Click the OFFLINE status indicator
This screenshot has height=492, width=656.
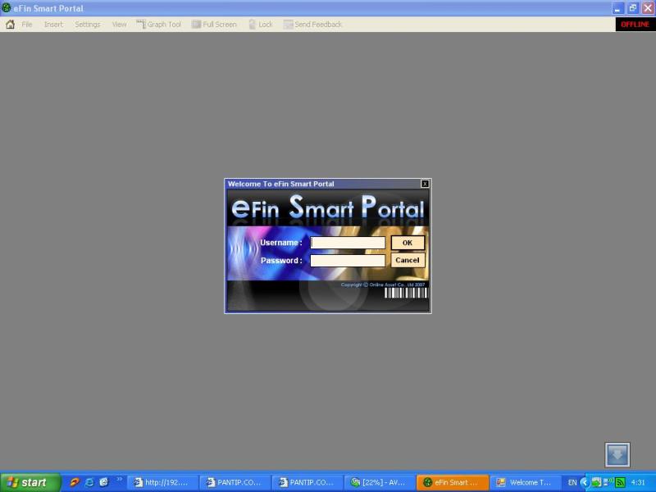[x=635, y=25]
